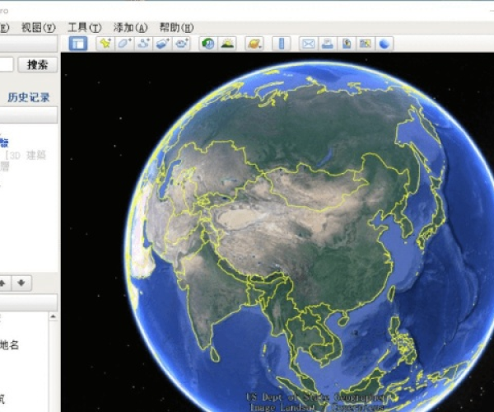494x412 pixels.
Task: Click the save image toolbar icon
Action: (347, 44)
